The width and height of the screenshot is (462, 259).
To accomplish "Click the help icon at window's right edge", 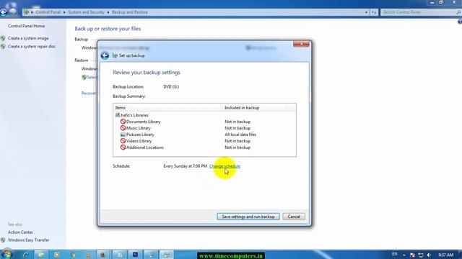I will coord(460,22).
